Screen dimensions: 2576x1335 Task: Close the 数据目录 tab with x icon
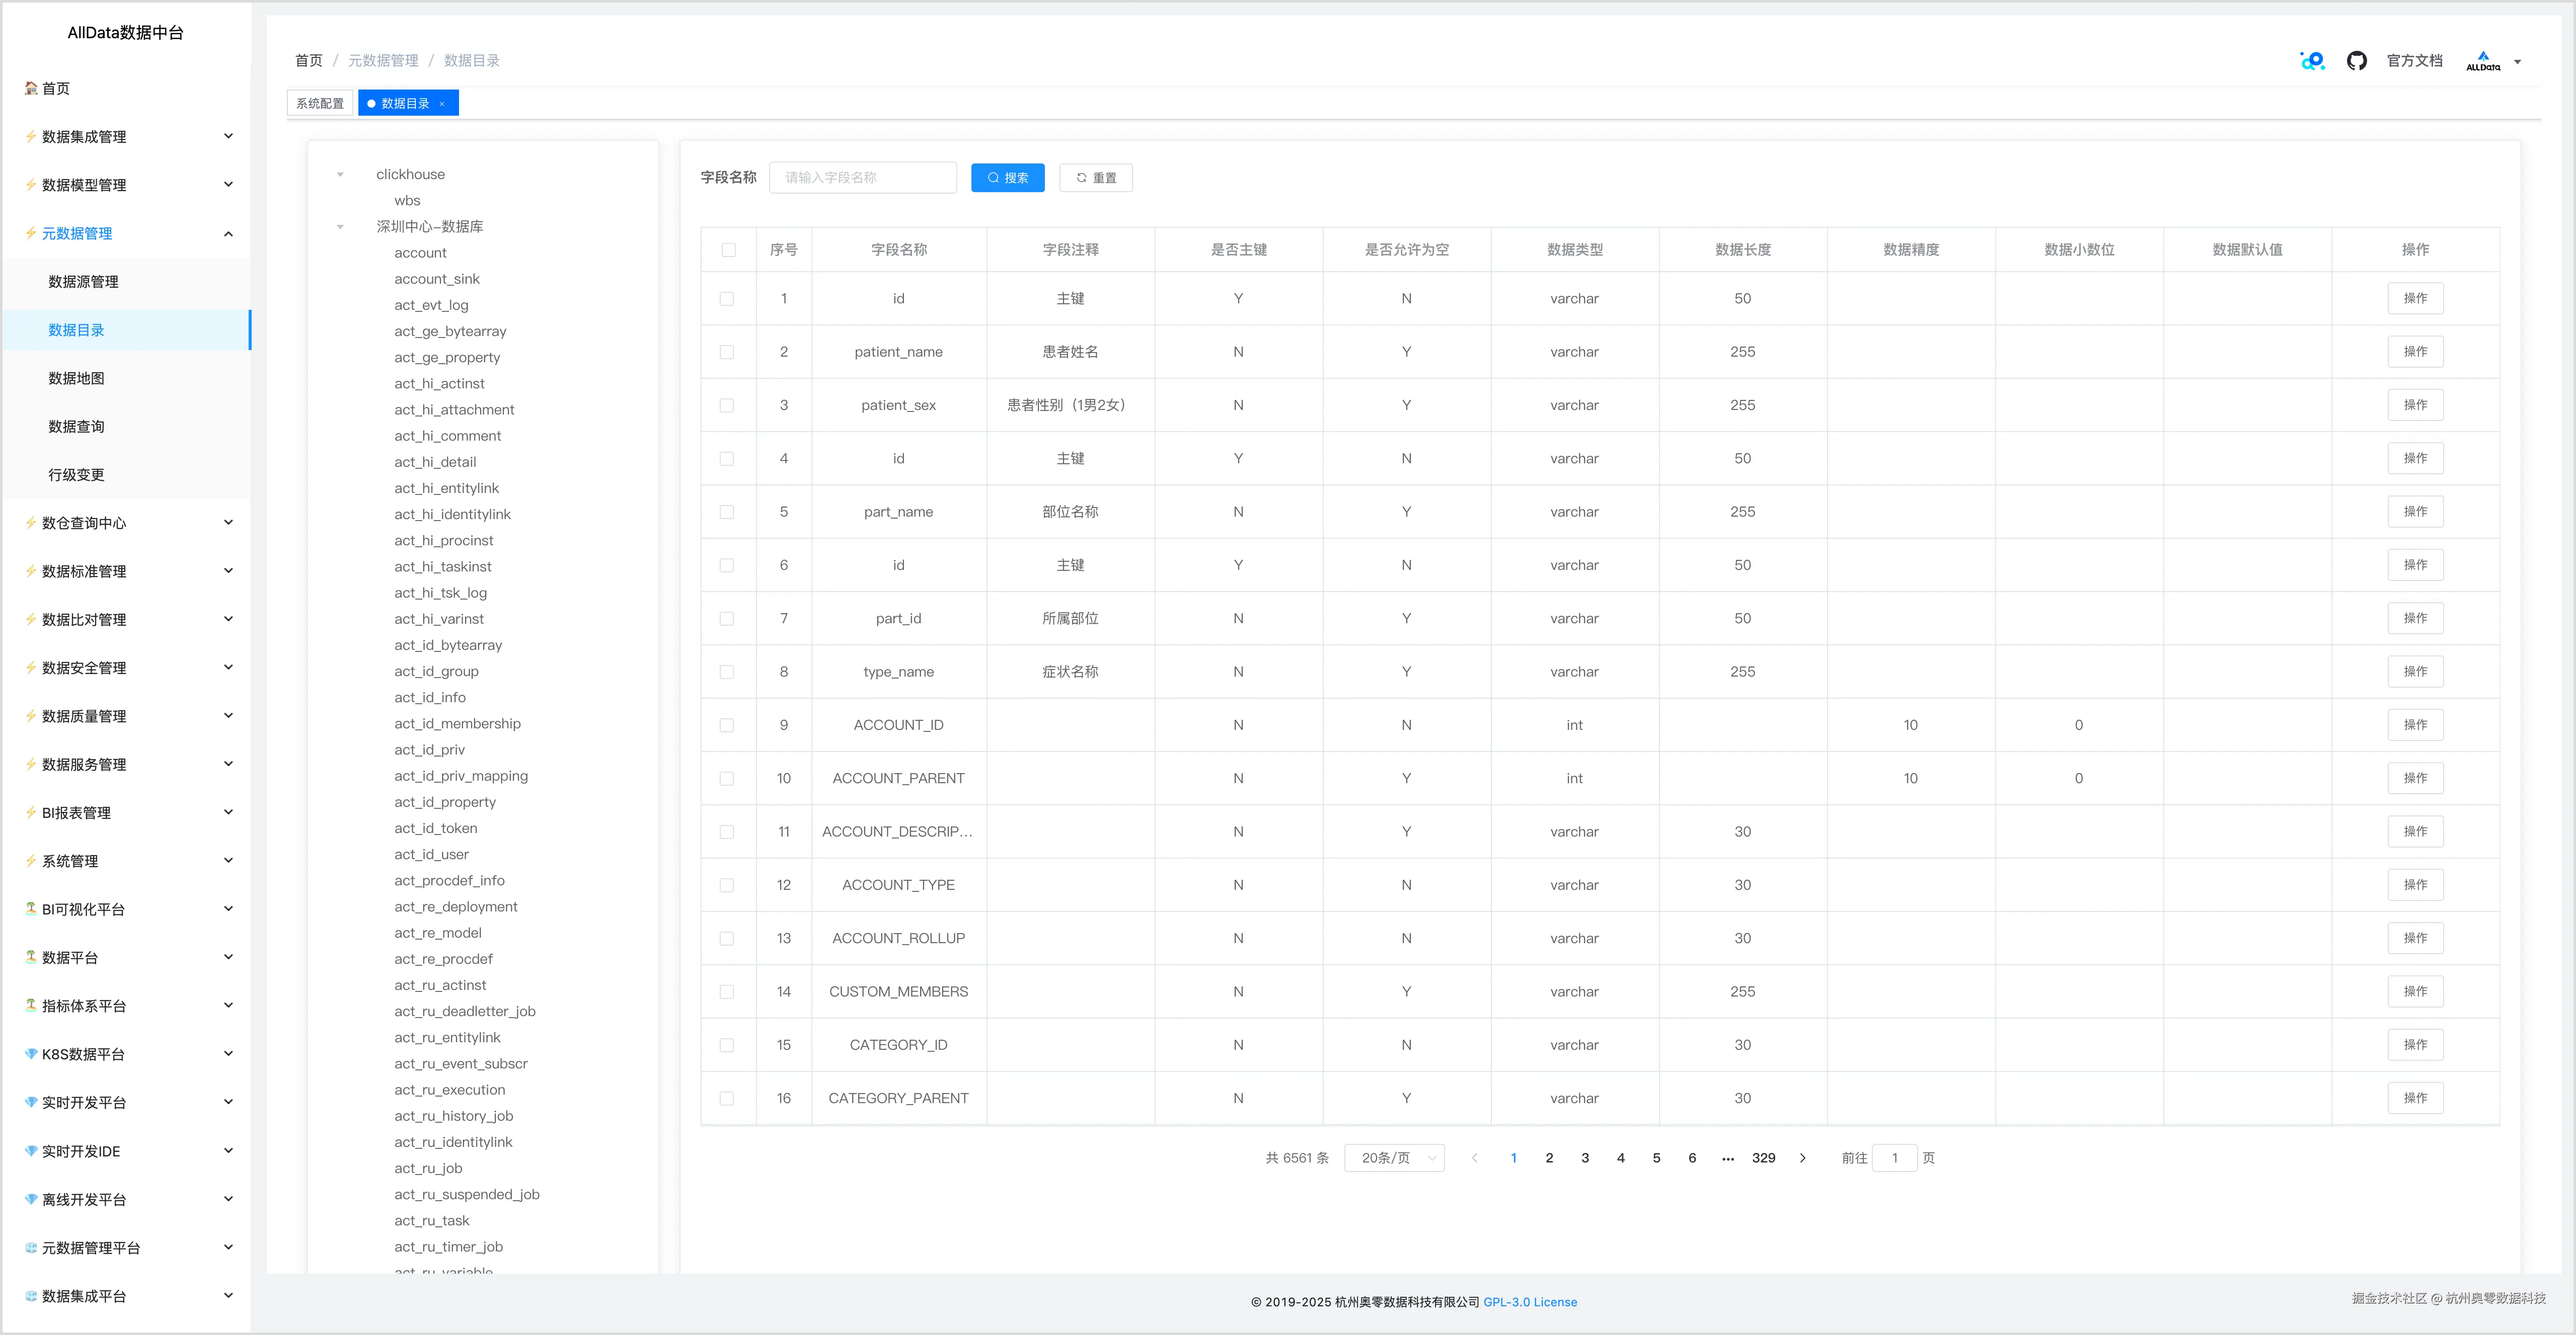click(442, 104)
